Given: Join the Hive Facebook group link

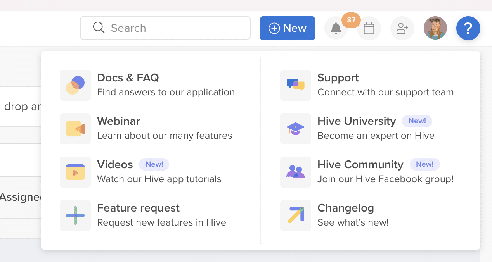Looking at the screenshot, I should (x=385, y=179).
